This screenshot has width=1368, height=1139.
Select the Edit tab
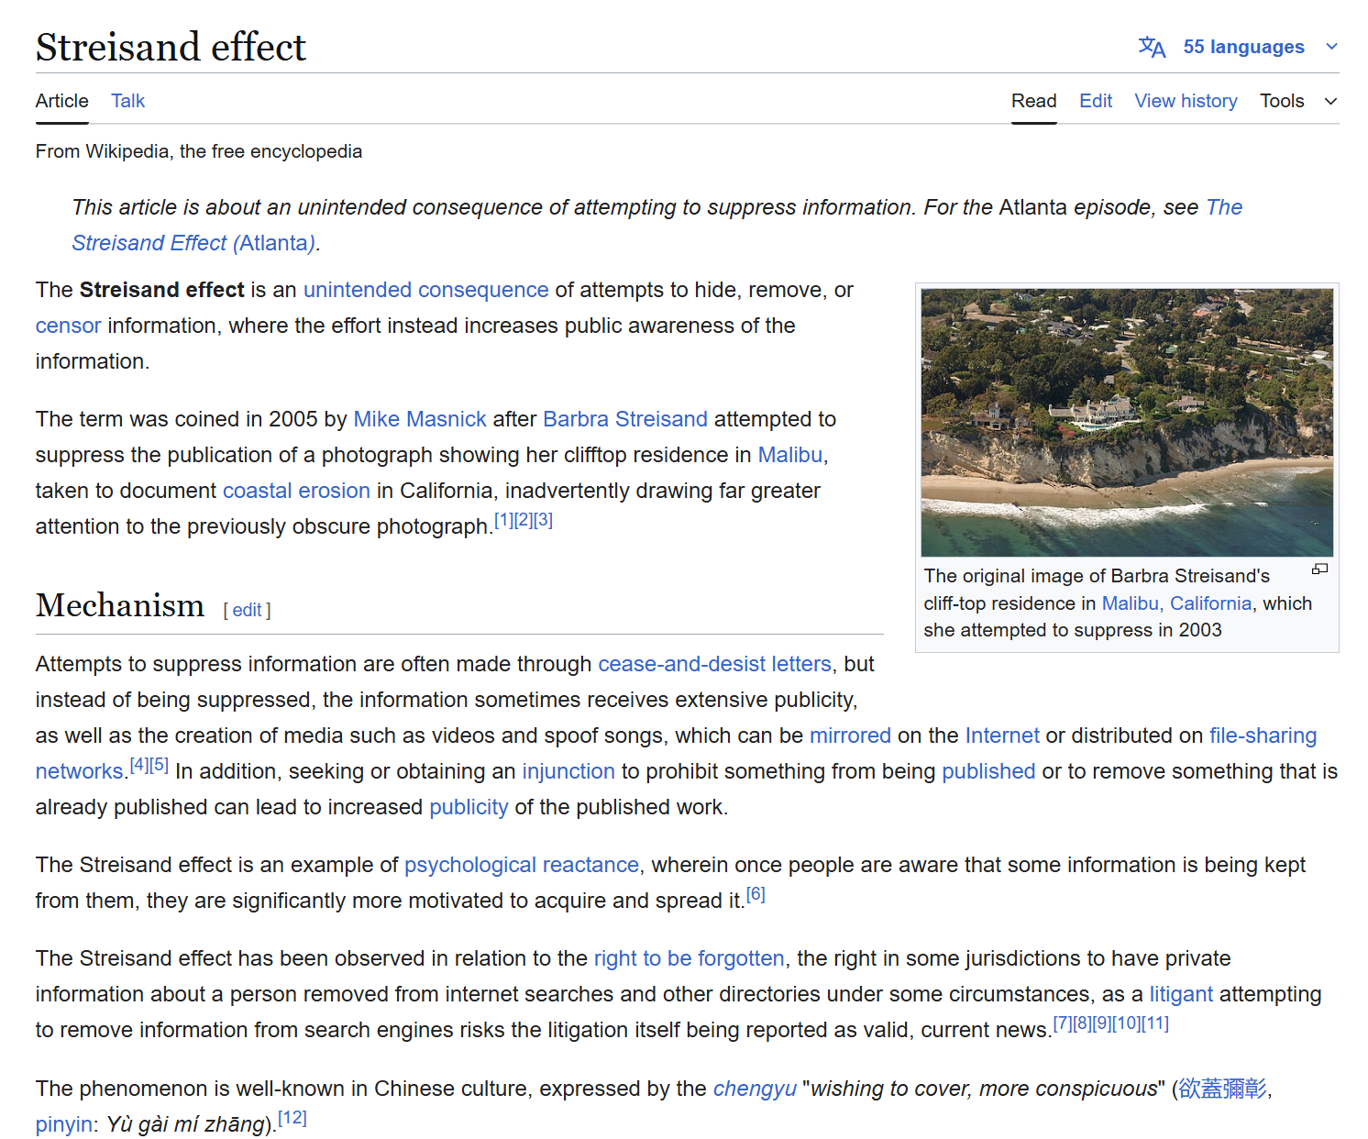1096,101
